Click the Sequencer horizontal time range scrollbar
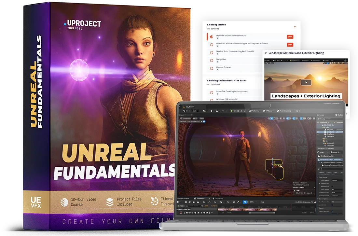358x236 pixels. tap(262, 213)
